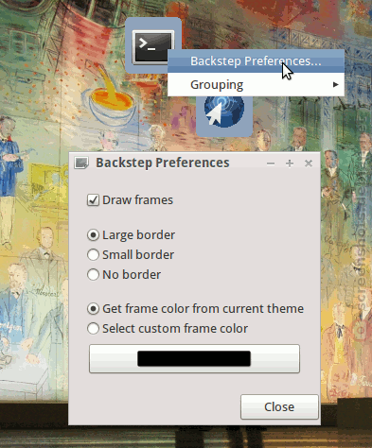The image size is (372, 448).
Task: Click the Backstep Preferences titlebar window icon
Action: tap(81, 163)
